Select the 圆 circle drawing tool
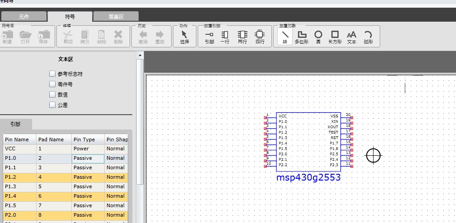Viewport: 456px width, 223px height. tap(318, 37)
